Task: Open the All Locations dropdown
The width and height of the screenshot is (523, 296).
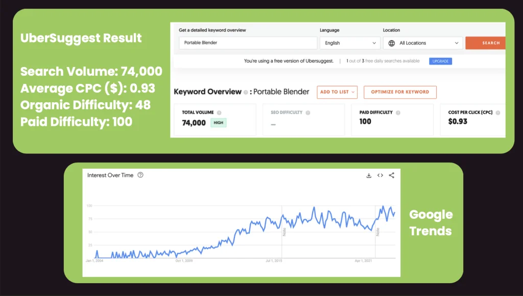Action: [x=423, y=43]
